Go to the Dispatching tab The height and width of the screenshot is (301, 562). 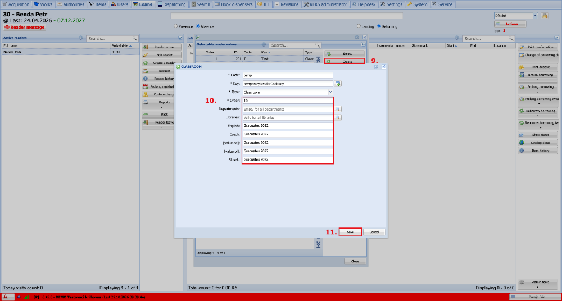coord(173,4)
